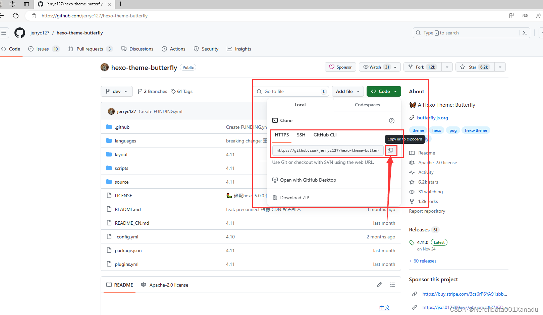Image resolution: width=543 pixels, height=315 pixels.
Task: Click the Sponsor button
Action: click(x=340, y=67)
